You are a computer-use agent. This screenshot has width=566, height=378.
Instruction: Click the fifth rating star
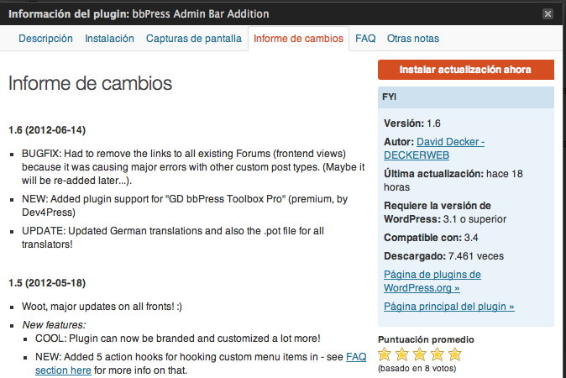[454, 355]
